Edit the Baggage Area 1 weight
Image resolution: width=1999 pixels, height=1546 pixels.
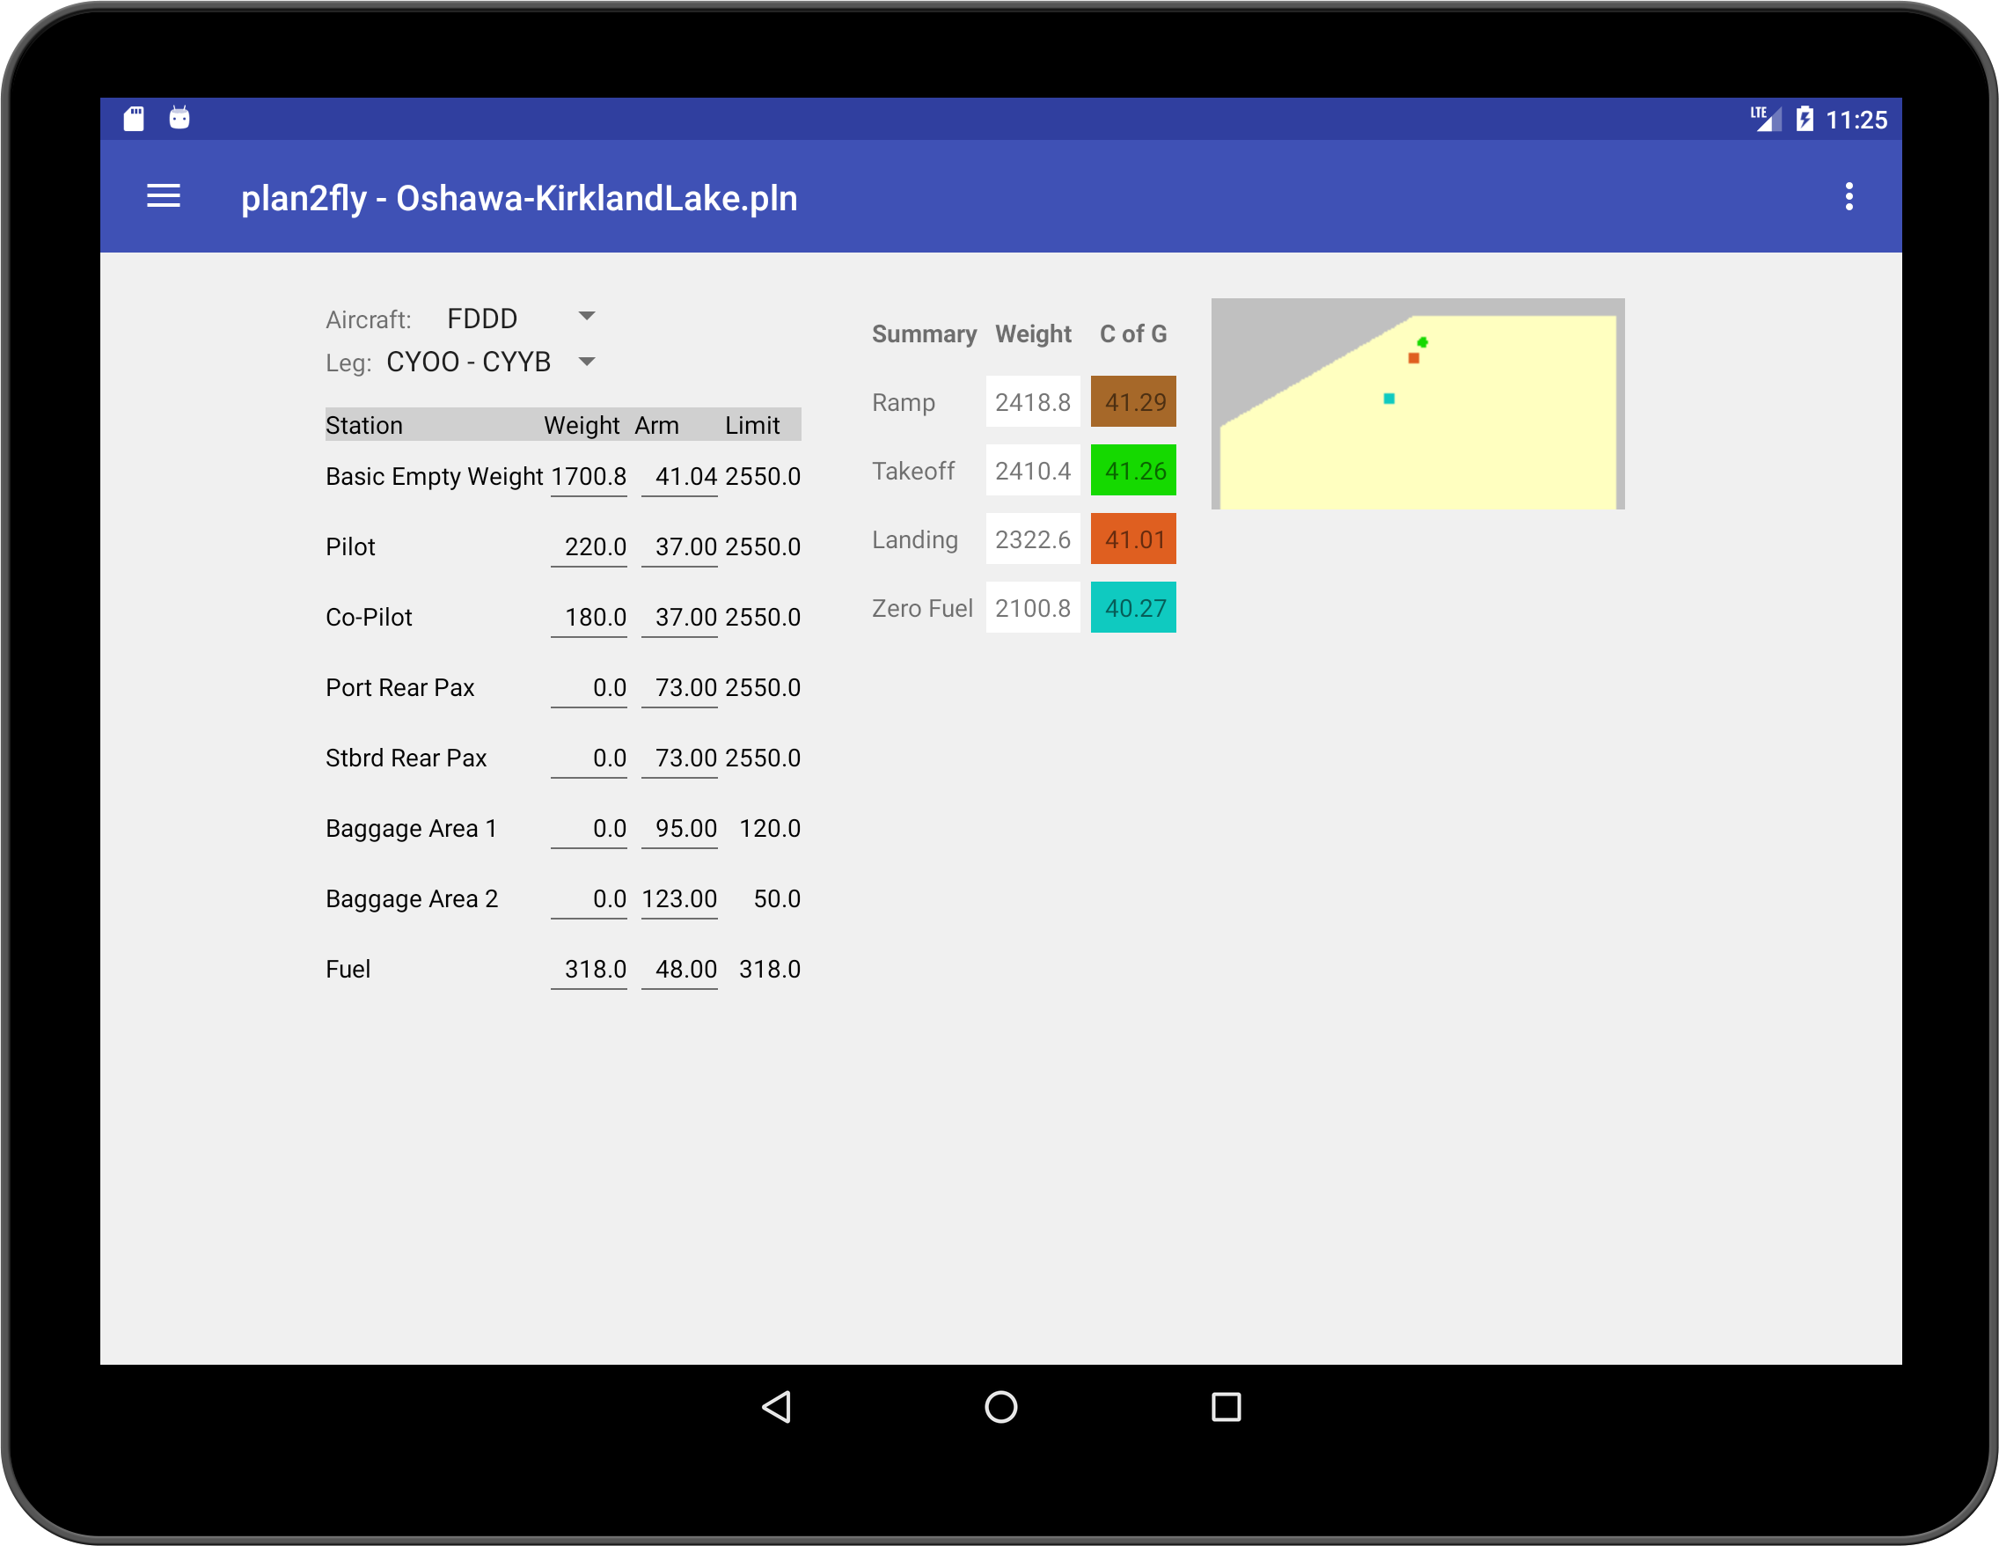pos(589,827)
